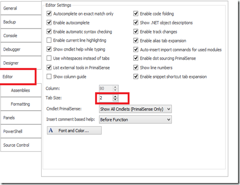Image resolution: width=240 pixels, height=185 pixels.
Task: Increase Tab Size with up arrow
Action: pos(115,96)
